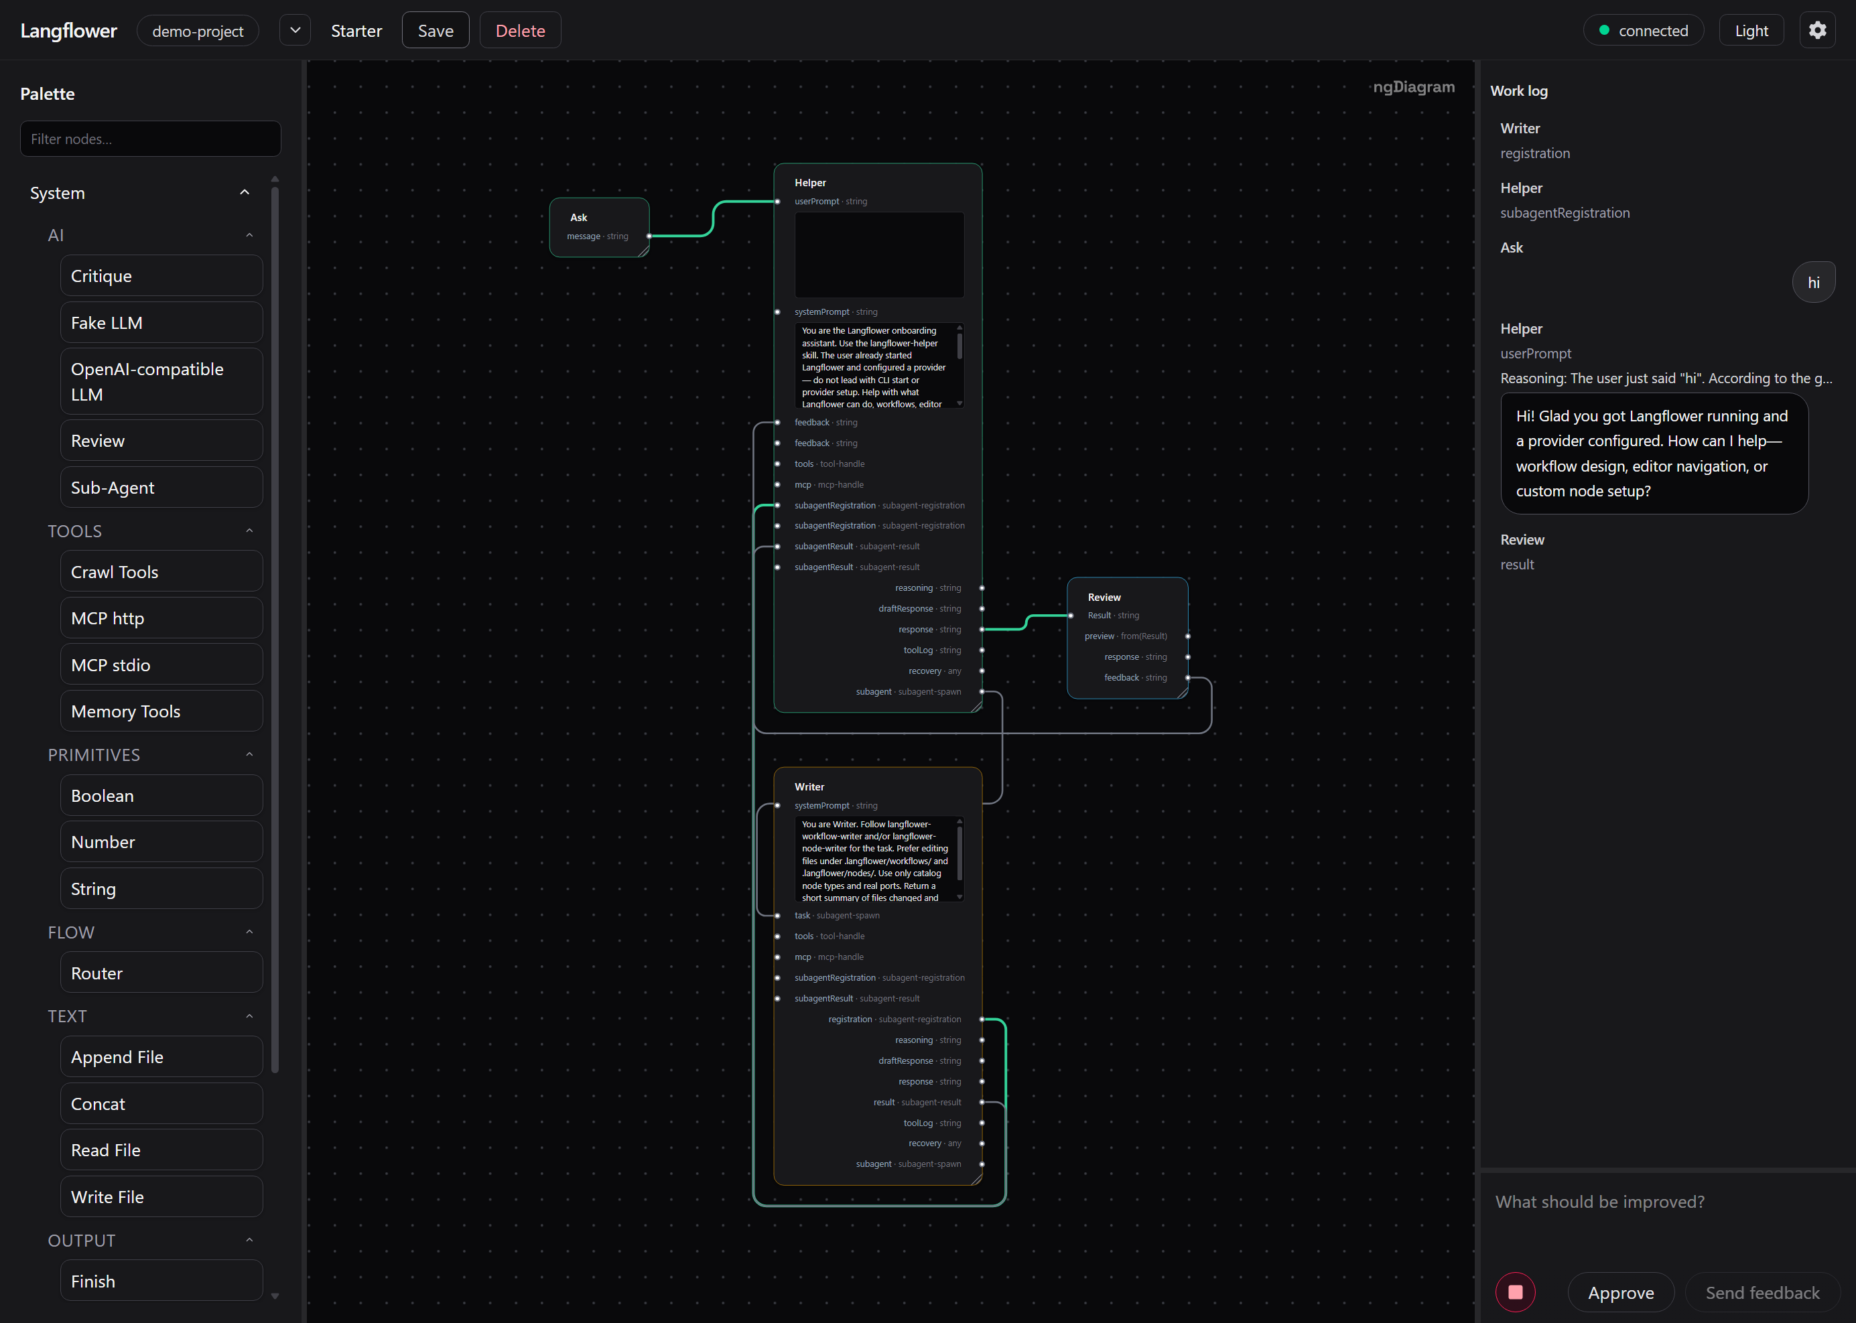Screen dimensions: 1856x1323
Task: Collapse the AI palette group
Action: (249, 235)
